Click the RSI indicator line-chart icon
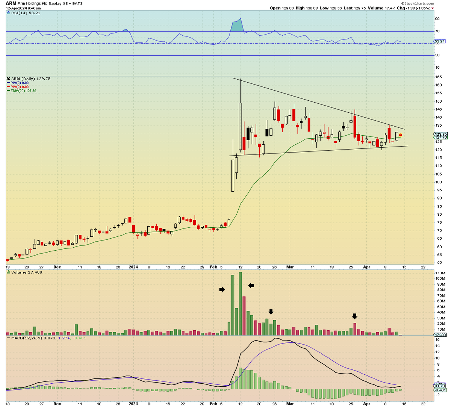This screenshot has width=451, height=407. click(x=8, y=13)
